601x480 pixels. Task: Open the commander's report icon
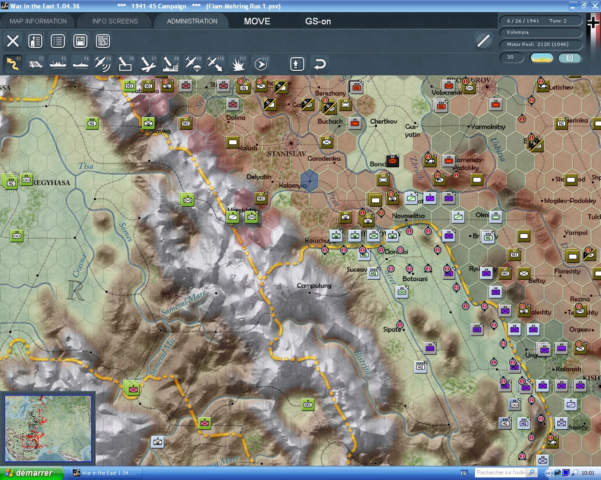pyautogui.click(x=35, y=41)
